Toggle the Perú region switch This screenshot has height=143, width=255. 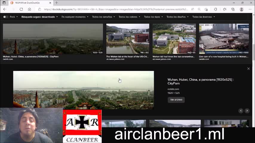5,17
